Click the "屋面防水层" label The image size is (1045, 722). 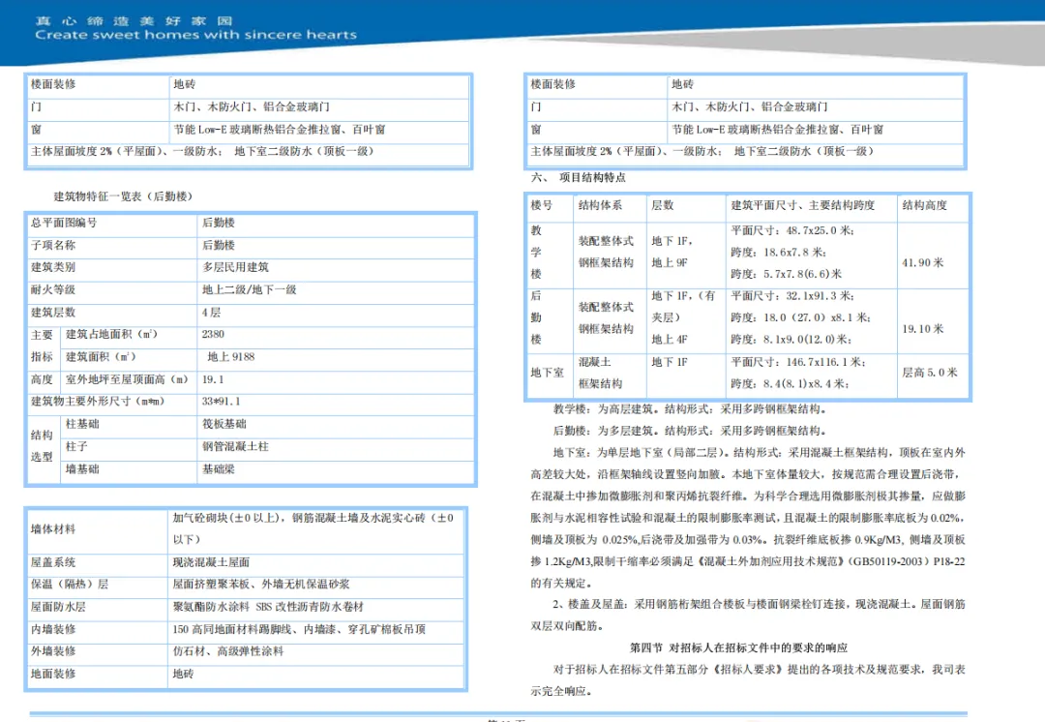(x=58, y=608)
